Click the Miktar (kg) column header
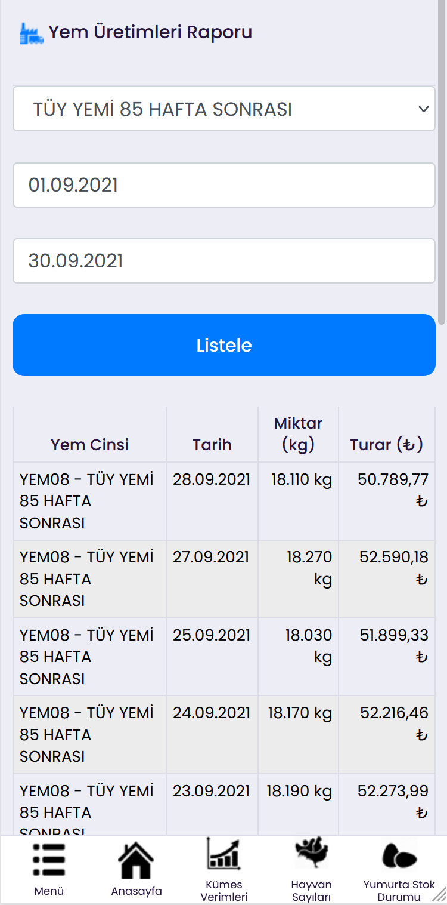The height and width of the screenshot is (905, 447). pos(298,434)
